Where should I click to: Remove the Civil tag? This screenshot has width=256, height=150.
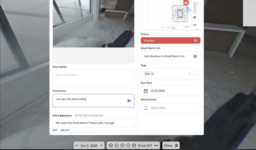[152, 74]
